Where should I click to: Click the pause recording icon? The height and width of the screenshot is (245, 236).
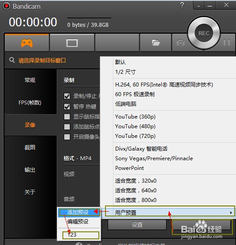point(227,43)
